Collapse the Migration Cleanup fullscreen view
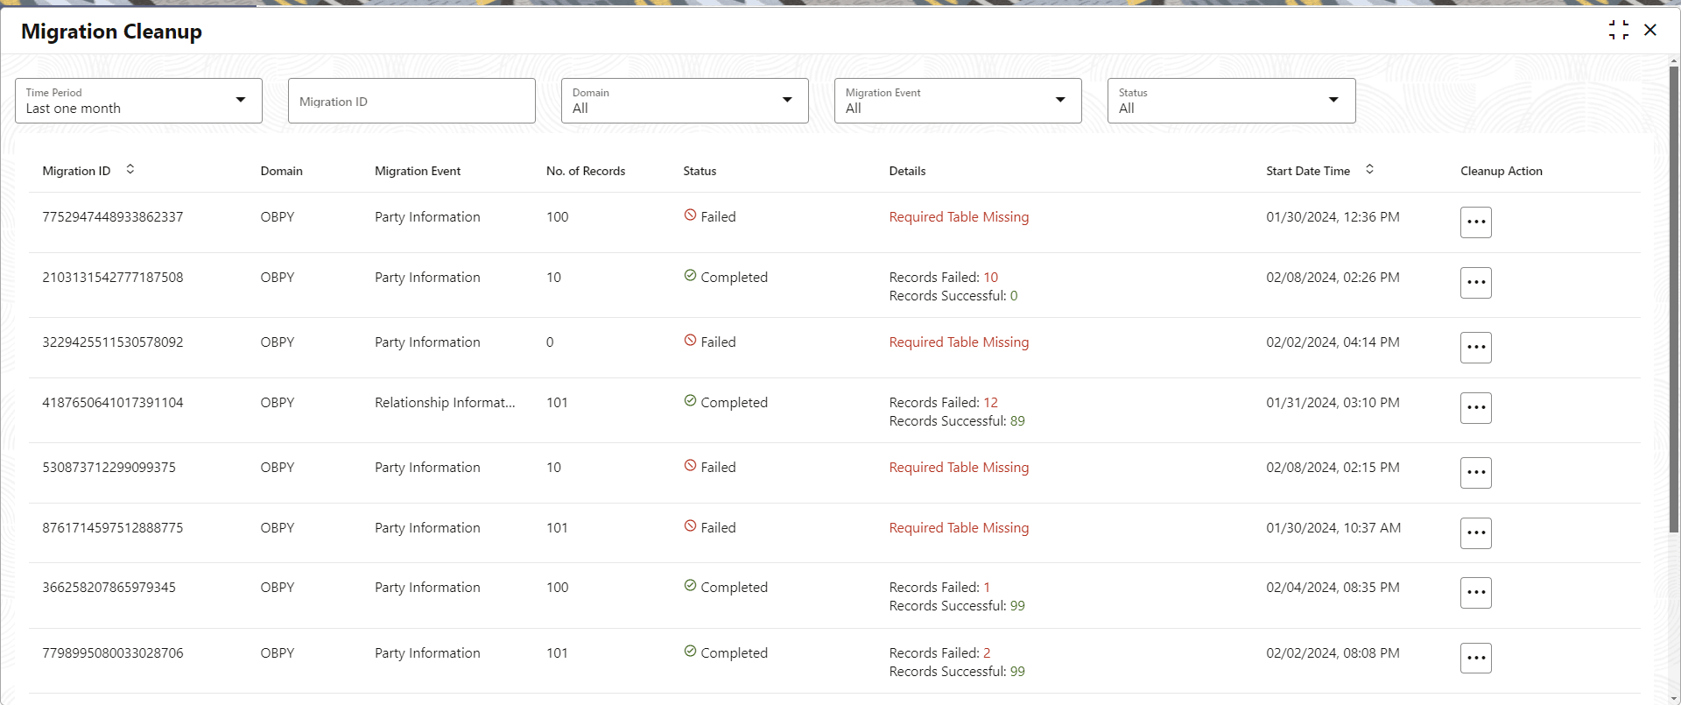1681x705 pixels. [x=1618, y=31]
